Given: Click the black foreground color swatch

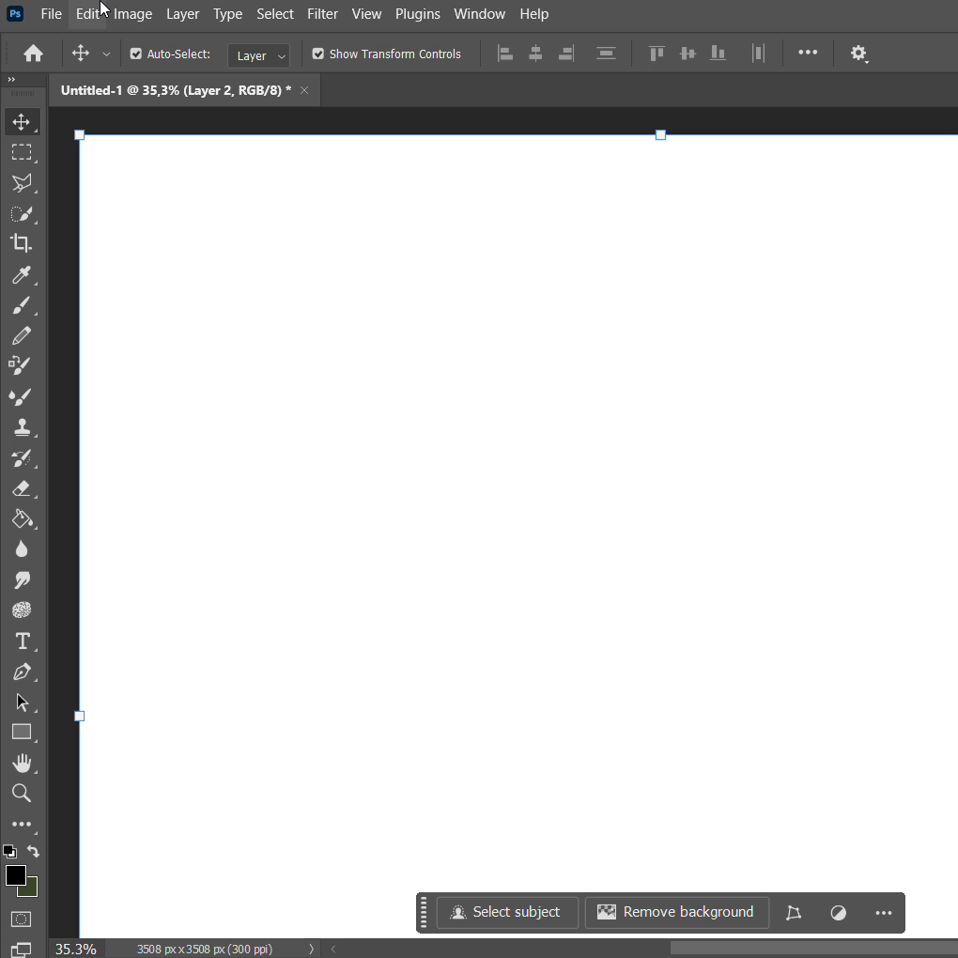Looking at the screenshot, I should coord(15,875).
